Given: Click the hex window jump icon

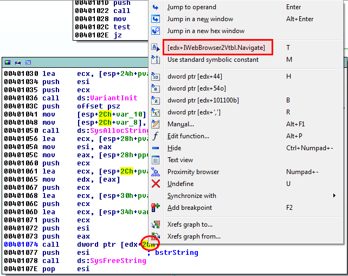Looking at the screenshot, I should click(x=156, y=31).
